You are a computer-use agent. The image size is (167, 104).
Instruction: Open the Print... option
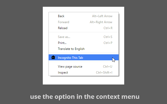pos(62,43)
